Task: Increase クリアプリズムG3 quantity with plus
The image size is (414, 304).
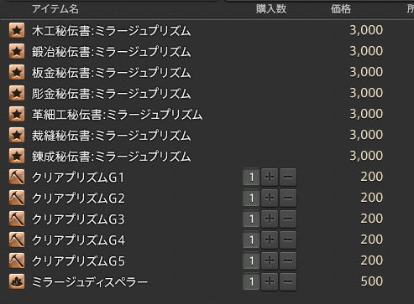Action: (x=270, y=219)
